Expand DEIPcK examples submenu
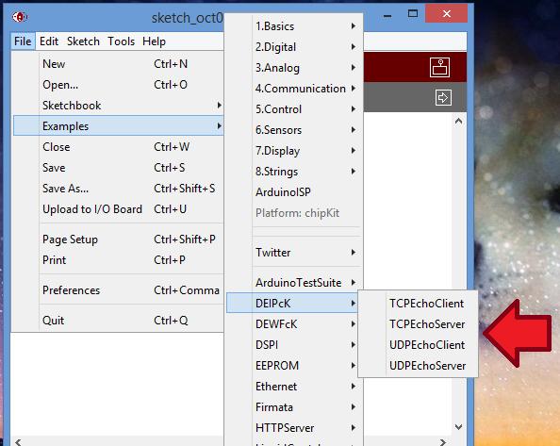This screenshot has height=446, width=560. click(292, 304)
